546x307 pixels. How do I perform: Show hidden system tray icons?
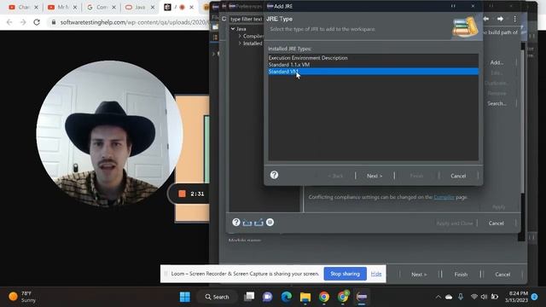click(439, 297)
